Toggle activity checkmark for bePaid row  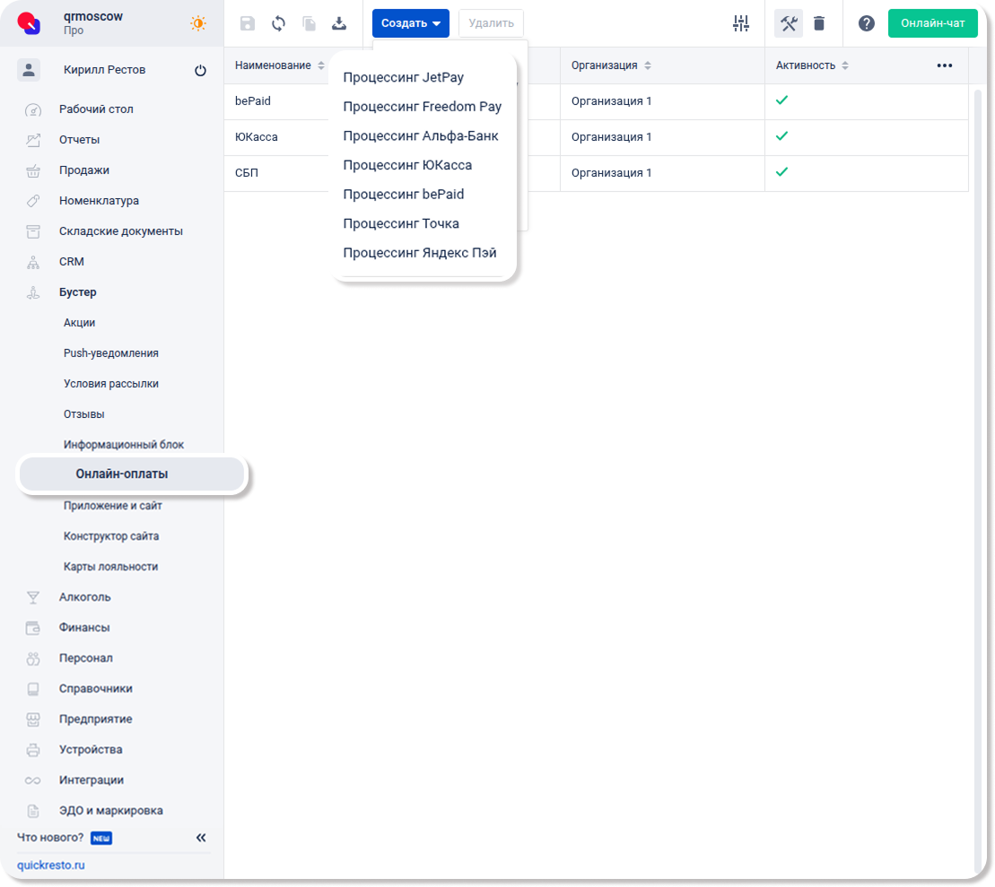pos(781,100)
